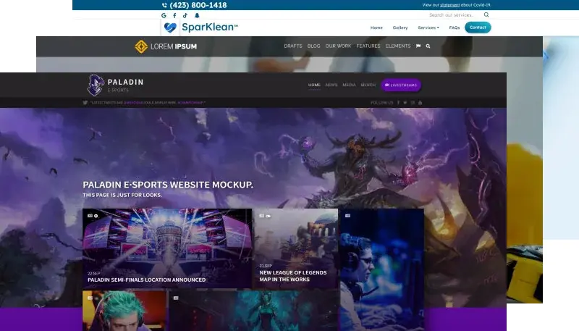The height and width of the screenshot is (331, 579).
Task: Open the headset gamer image card
Action: point(382,269)
